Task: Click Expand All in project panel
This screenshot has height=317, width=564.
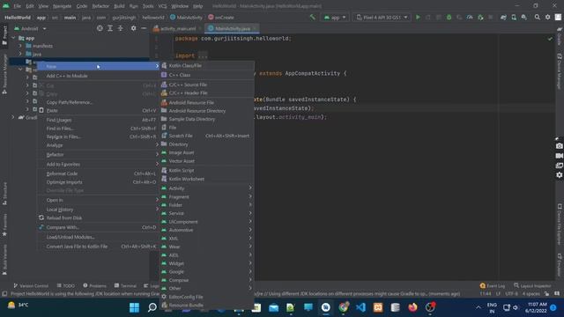Action: 110,28
